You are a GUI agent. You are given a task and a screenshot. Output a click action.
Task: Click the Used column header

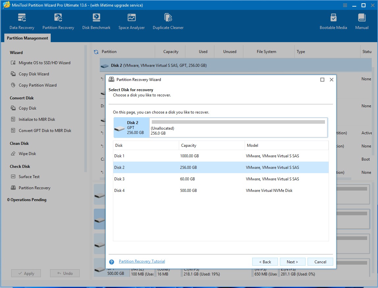tap(200, 52)
